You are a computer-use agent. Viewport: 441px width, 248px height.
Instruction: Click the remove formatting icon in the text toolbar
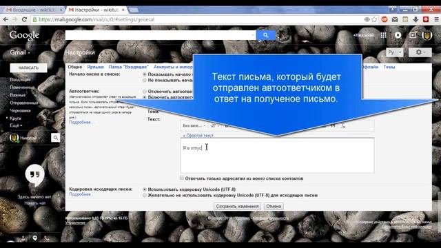[343, 125]
